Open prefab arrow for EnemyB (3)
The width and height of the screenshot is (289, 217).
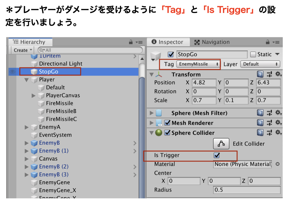135,175
